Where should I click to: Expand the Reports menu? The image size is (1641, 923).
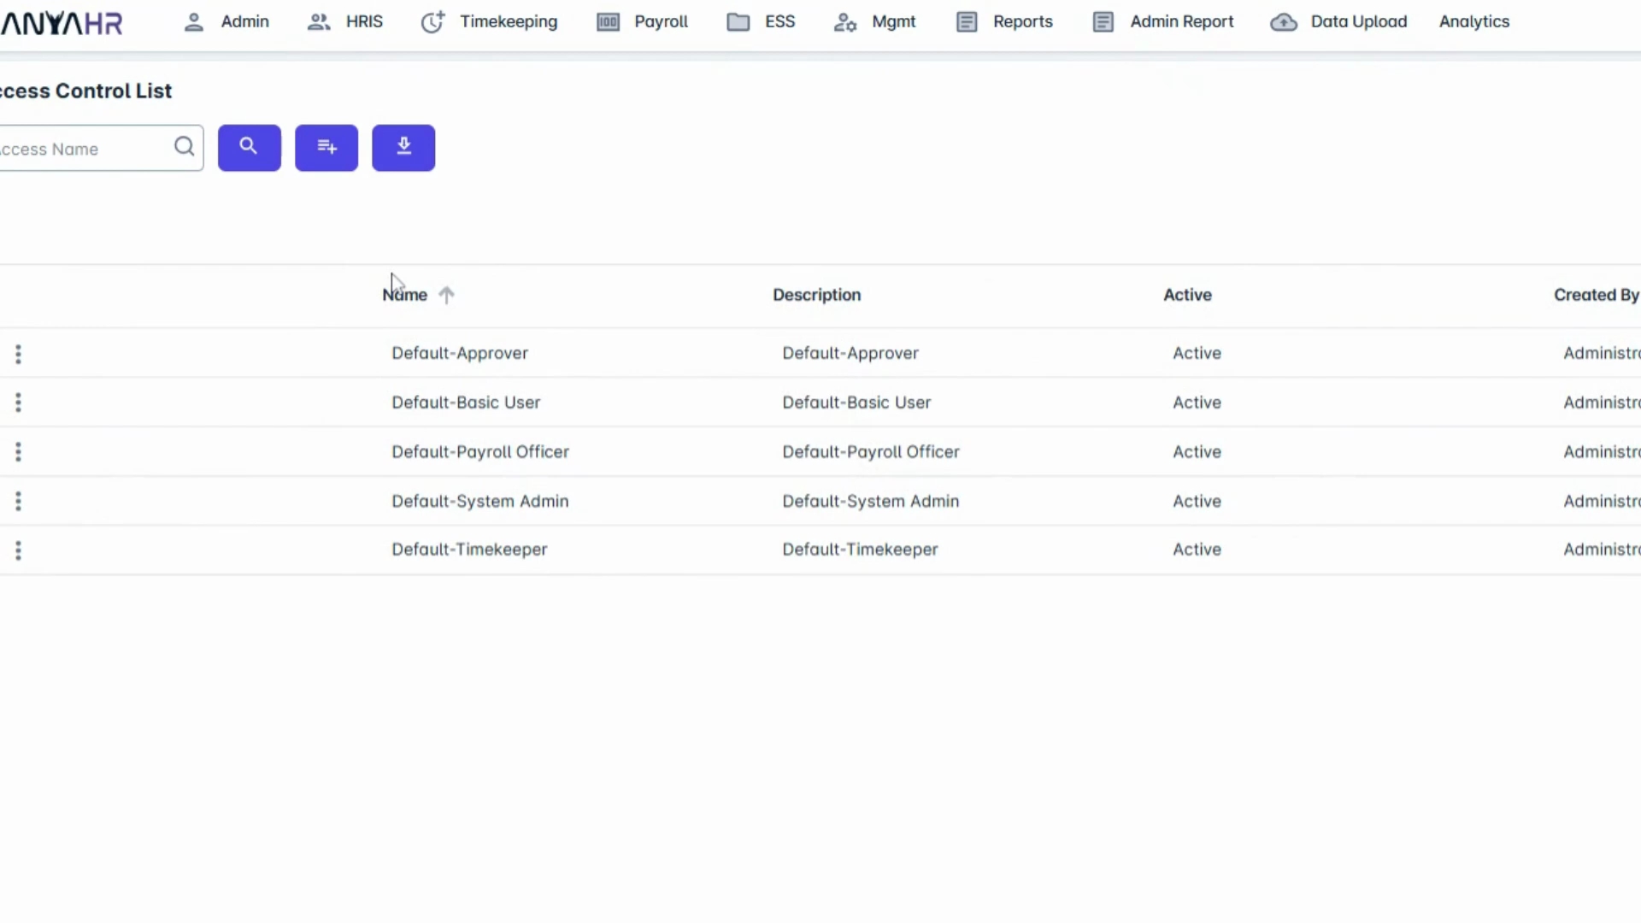(x=1004, y=22)
